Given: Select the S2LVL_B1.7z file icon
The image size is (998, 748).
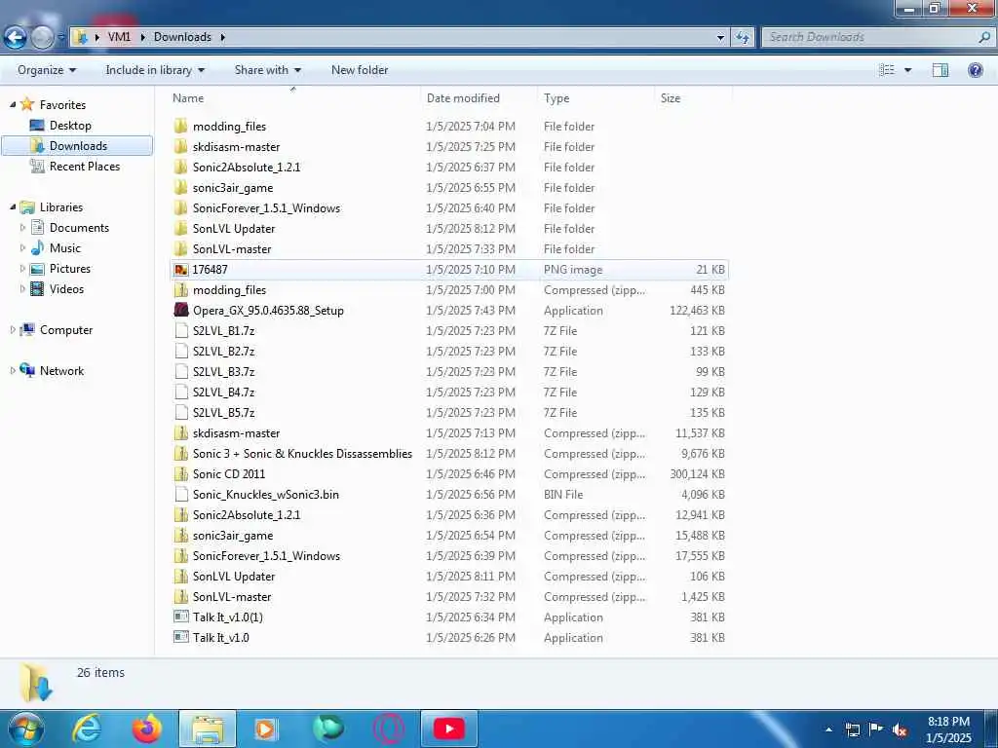Looking at the screenshot, I should (x=181, y=331).
